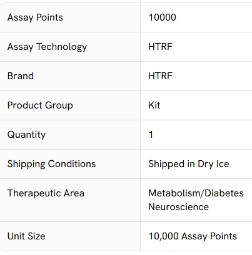Screen dimensions: 252x255
Task: Click the Assay Points label
Action: tap(35, 17)
